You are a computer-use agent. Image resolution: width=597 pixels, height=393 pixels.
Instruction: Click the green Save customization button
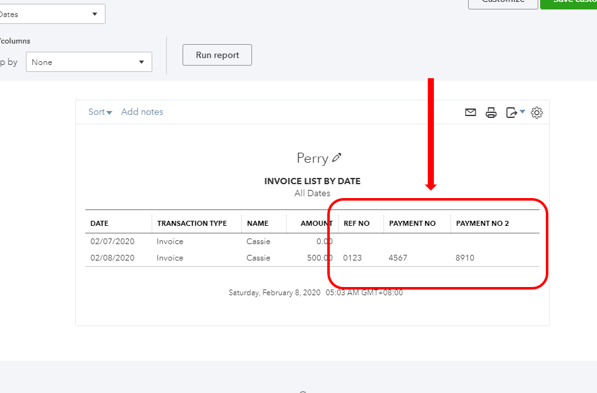coord(568,3)
